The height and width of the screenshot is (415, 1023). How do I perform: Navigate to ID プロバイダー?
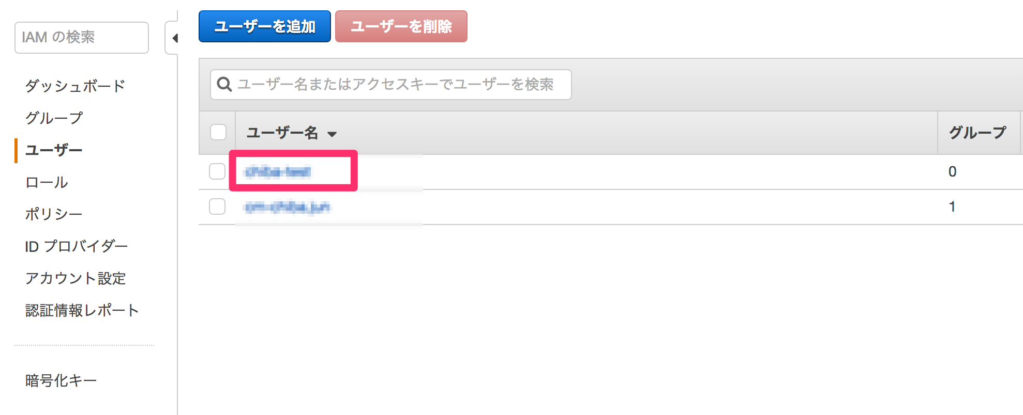pyautogui.click(x=77, y=246)
